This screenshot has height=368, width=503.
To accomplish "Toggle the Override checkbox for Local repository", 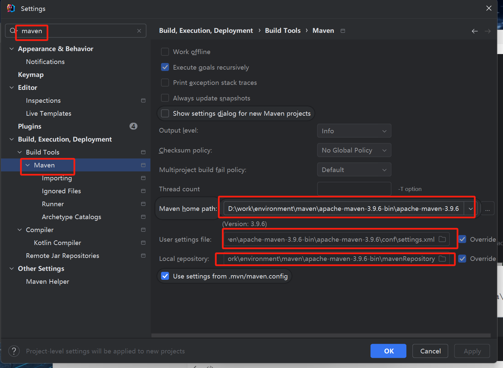I will tap(462, 259).
